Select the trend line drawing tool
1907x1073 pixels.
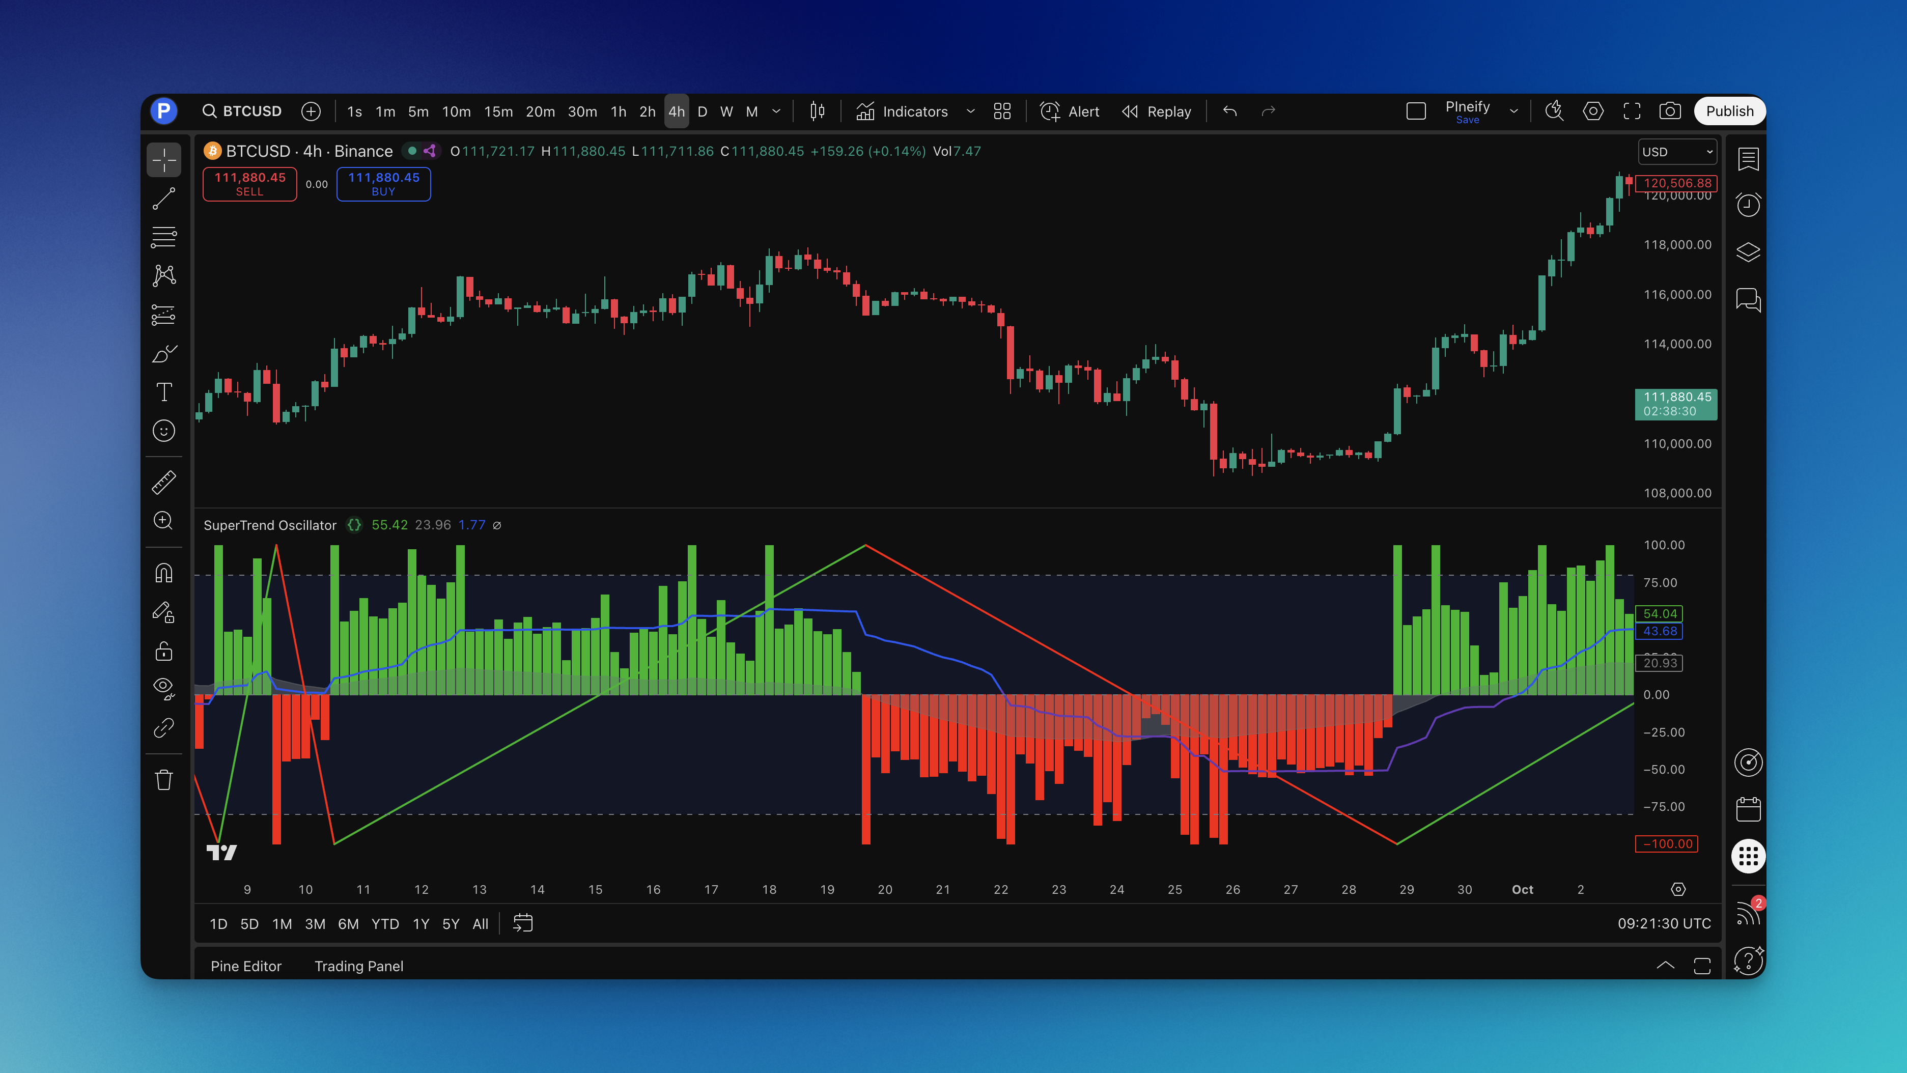click(163, 199)
